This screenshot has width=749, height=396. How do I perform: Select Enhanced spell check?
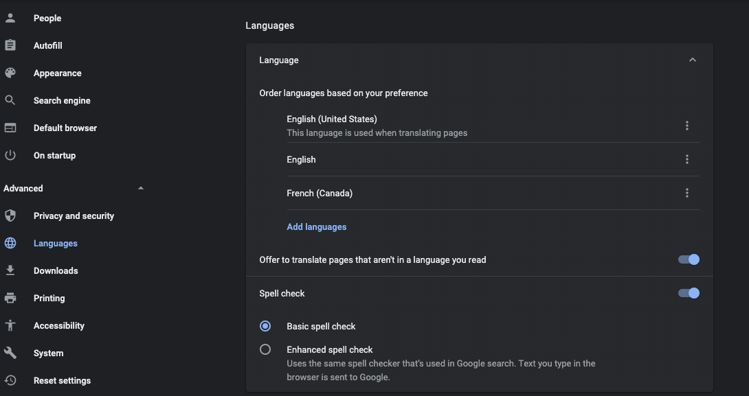pyautogui.click(x=265, y=349)
